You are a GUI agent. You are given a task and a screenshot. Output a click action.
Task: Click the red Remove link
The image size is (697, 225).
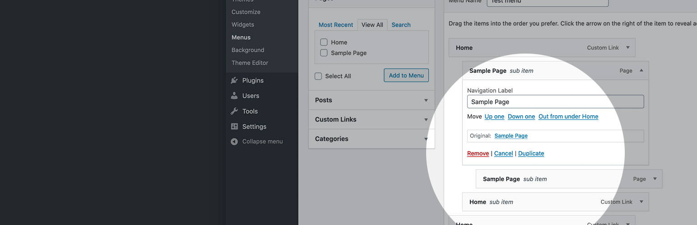coord(478,153)
